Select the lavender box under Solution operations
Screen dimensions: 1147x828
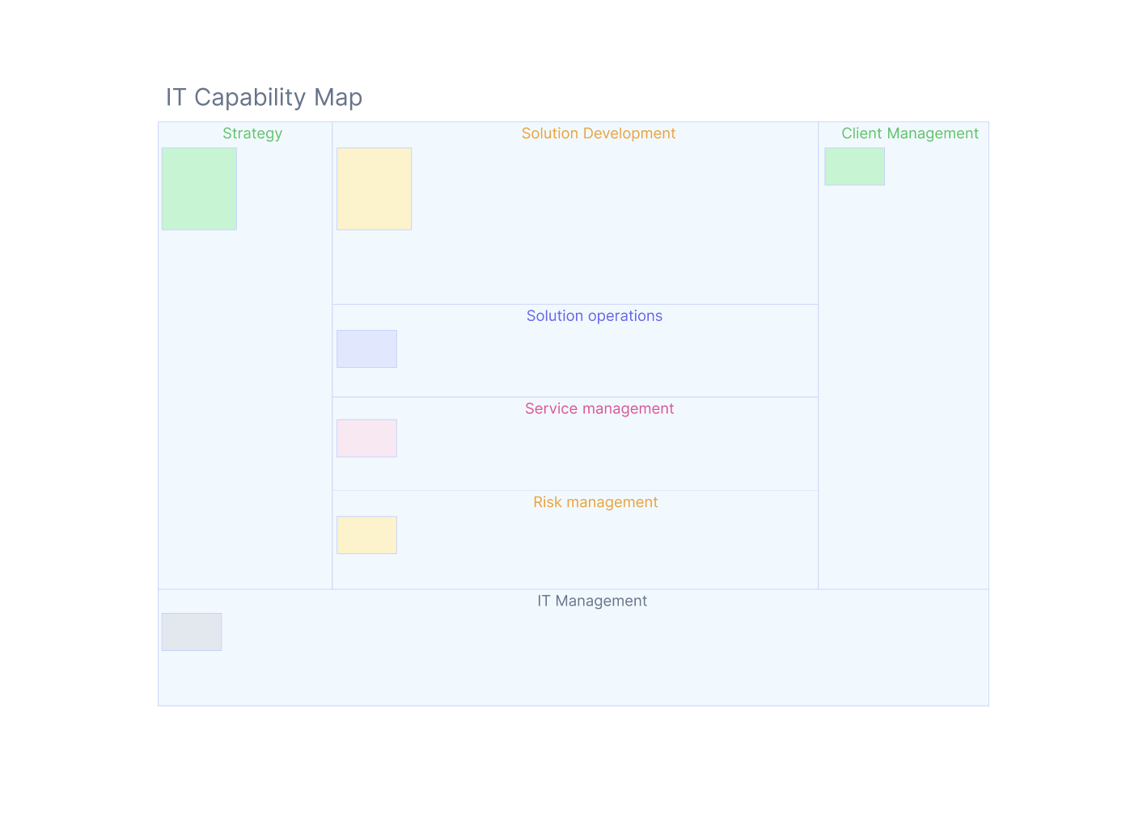[x=366, y=349]
